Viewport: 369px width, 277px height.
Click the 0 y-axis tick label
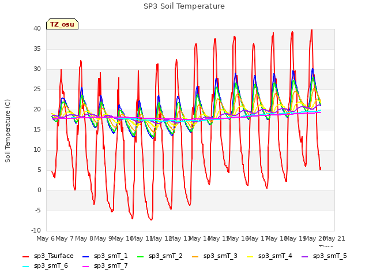pos(39,190)
